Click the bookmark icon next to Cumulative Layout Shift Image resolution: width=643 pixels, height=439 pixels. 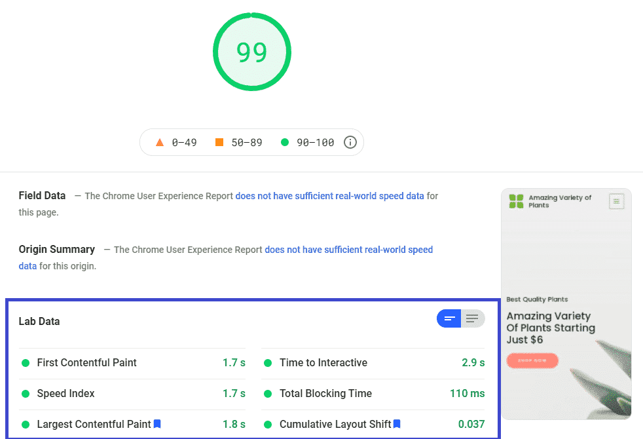[397, 424]
